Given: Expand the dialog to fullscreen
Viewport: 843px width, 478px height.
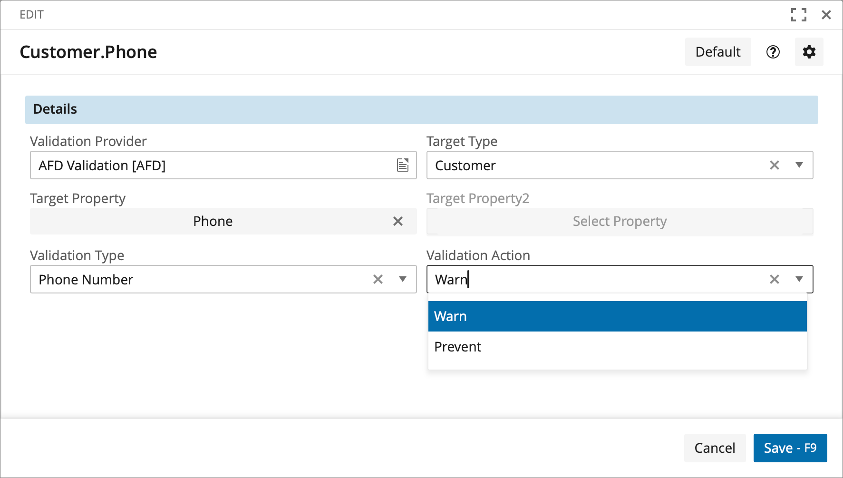Looking at the screenshot, I should 799,15.
